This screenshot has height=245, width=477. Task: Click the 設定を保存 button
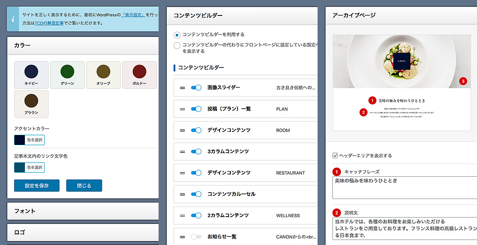click(37, 186)
